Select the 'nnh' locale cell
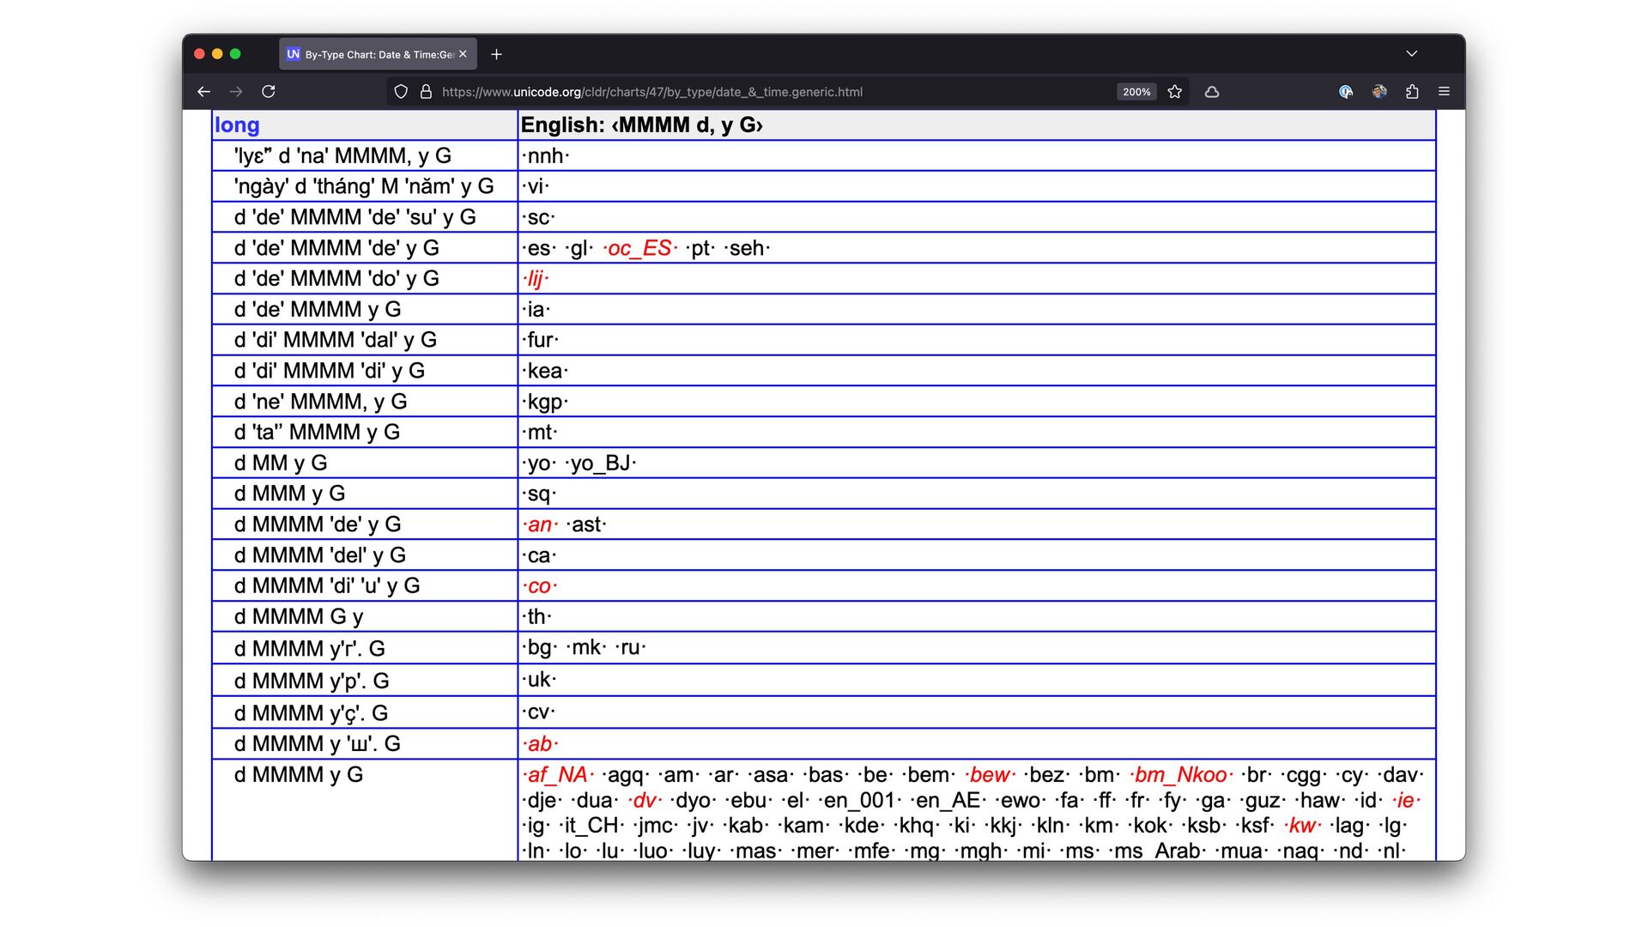 click(977, 156)
